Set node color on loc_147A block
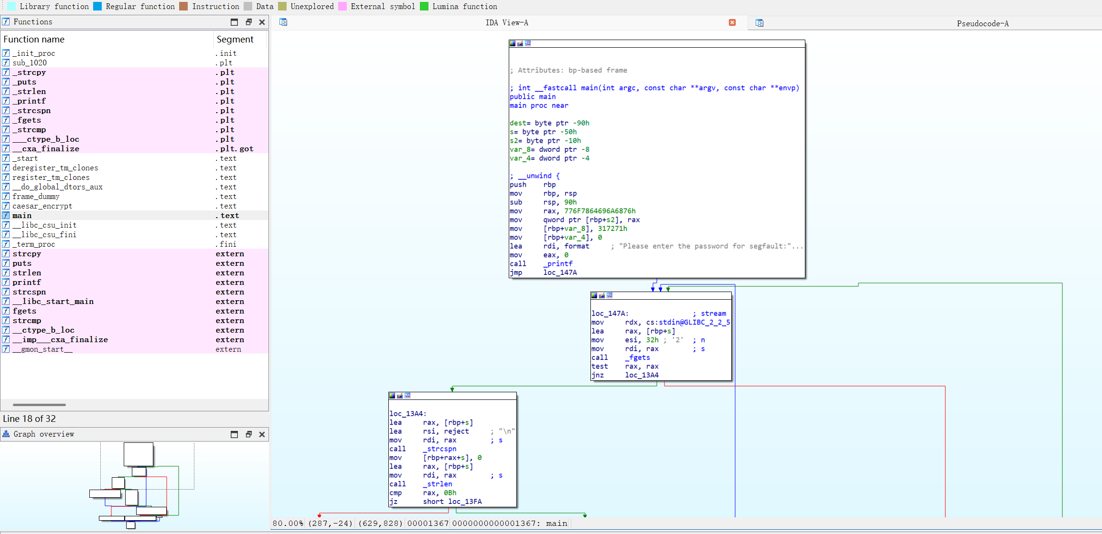This screenshot has width=1102, height=534. click(594, 295)
